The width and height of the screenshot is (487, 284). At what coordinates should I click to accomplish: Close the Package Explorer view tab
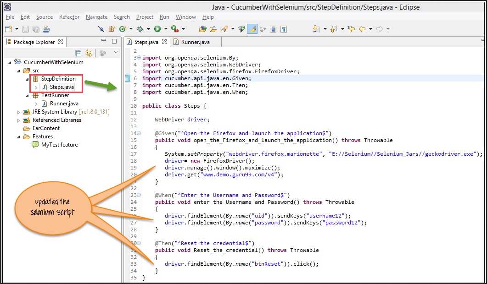(61, 42)
